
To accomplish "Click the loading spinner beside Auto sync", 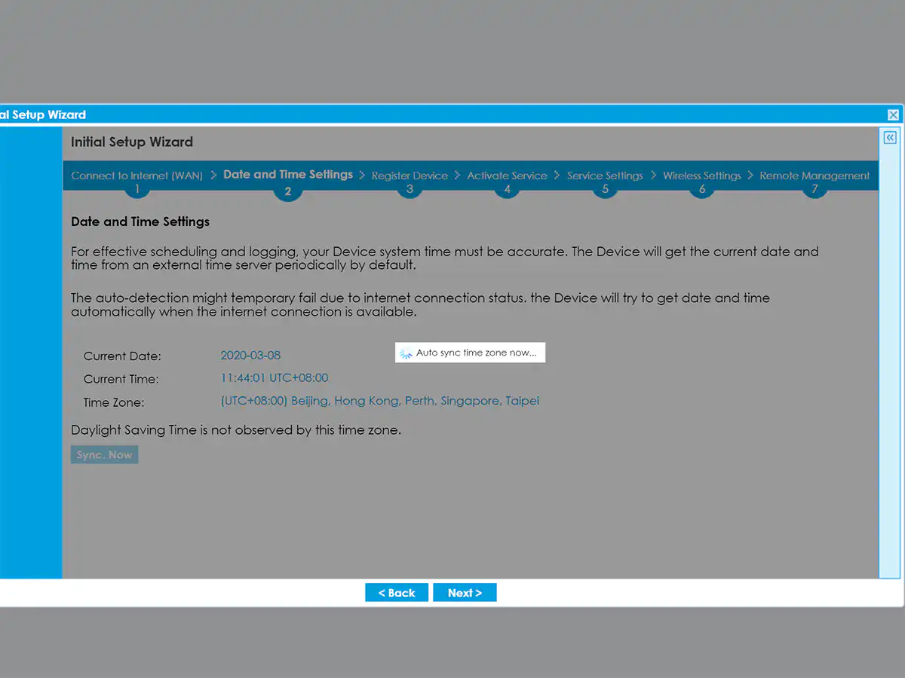I will pos(406,353).
